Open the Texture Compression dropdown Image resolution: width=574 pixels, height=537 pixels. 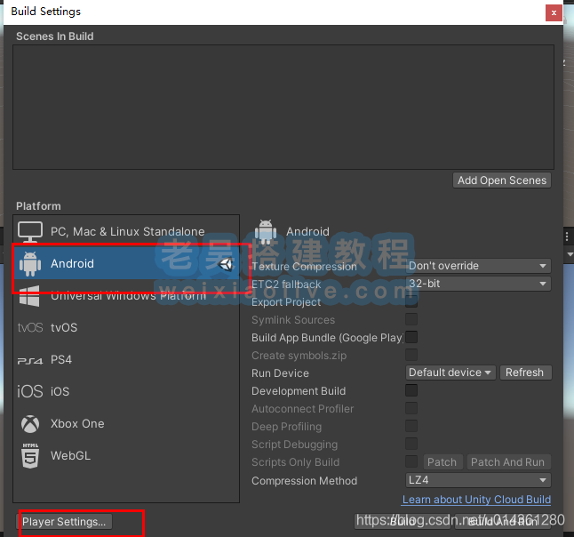478,266
